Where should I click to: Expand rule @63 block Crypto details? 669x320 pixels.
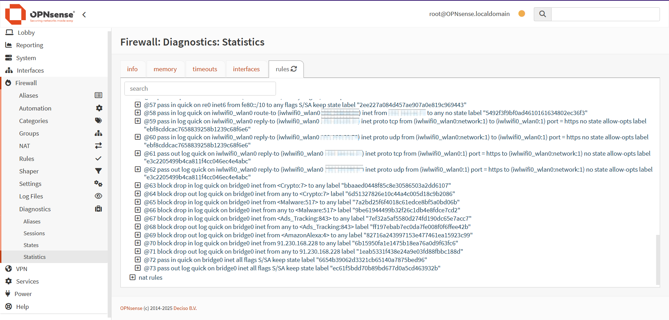(138, 185)
